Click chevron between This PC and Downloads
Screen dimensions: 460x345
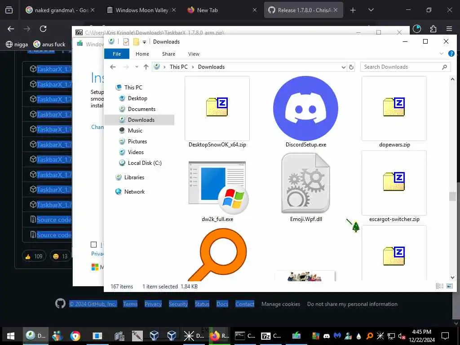tap(193, 67)
